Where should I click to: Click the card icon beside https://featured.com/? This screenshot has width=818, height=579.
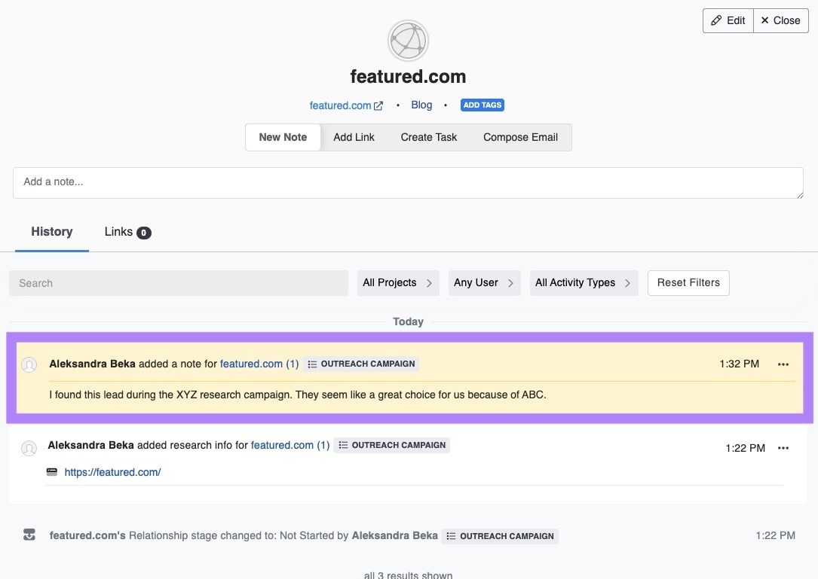51,472
